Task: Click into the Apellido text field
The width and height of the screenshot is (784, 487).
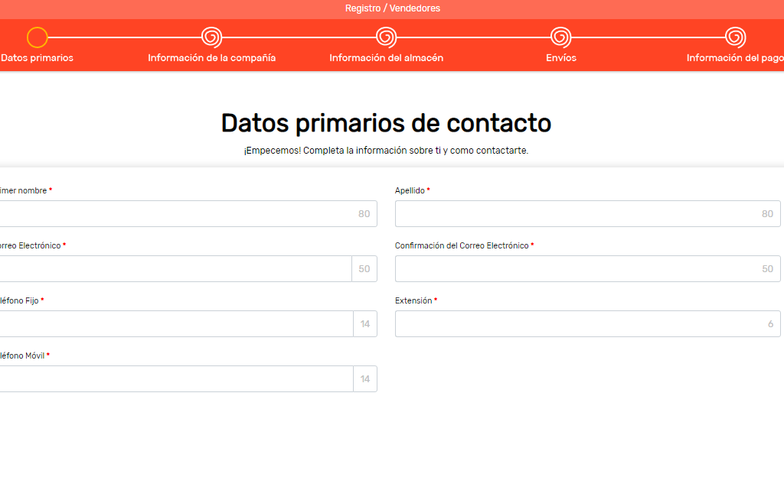Action: point(574,214)
